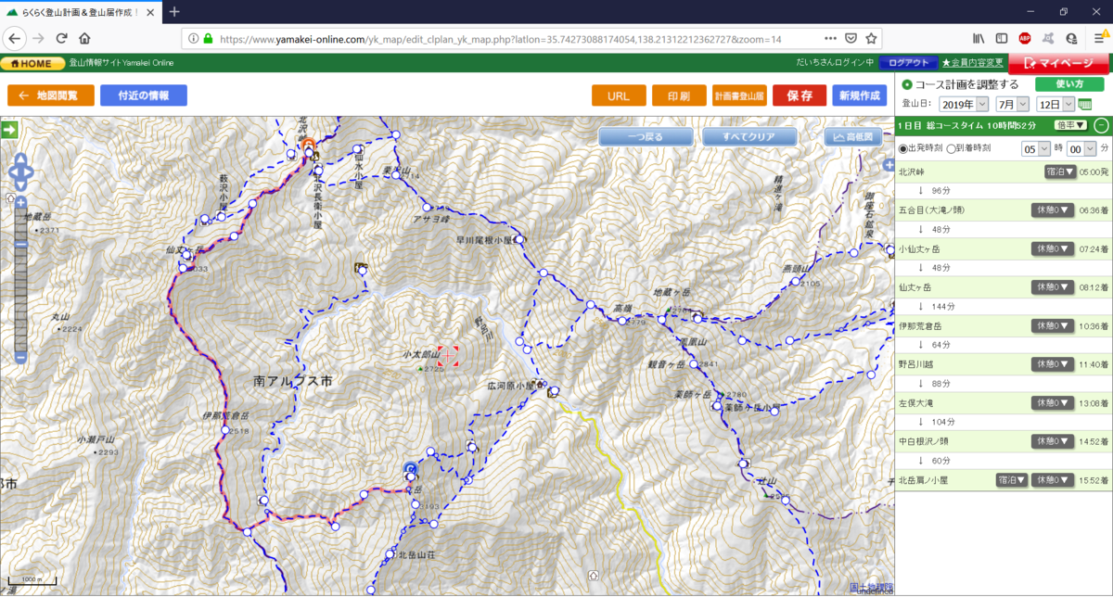Click the URL button
This screenshot has width=1113, height=597.
(x=619, y=95)
